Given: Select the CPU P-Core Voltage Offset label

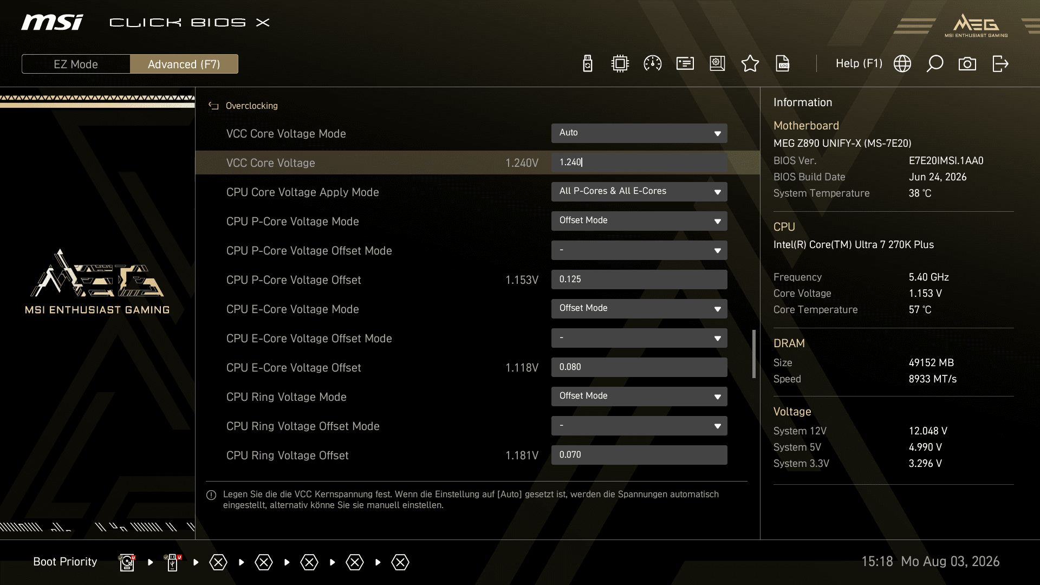Looking at the screenshot, I should [x=294, y=280].
